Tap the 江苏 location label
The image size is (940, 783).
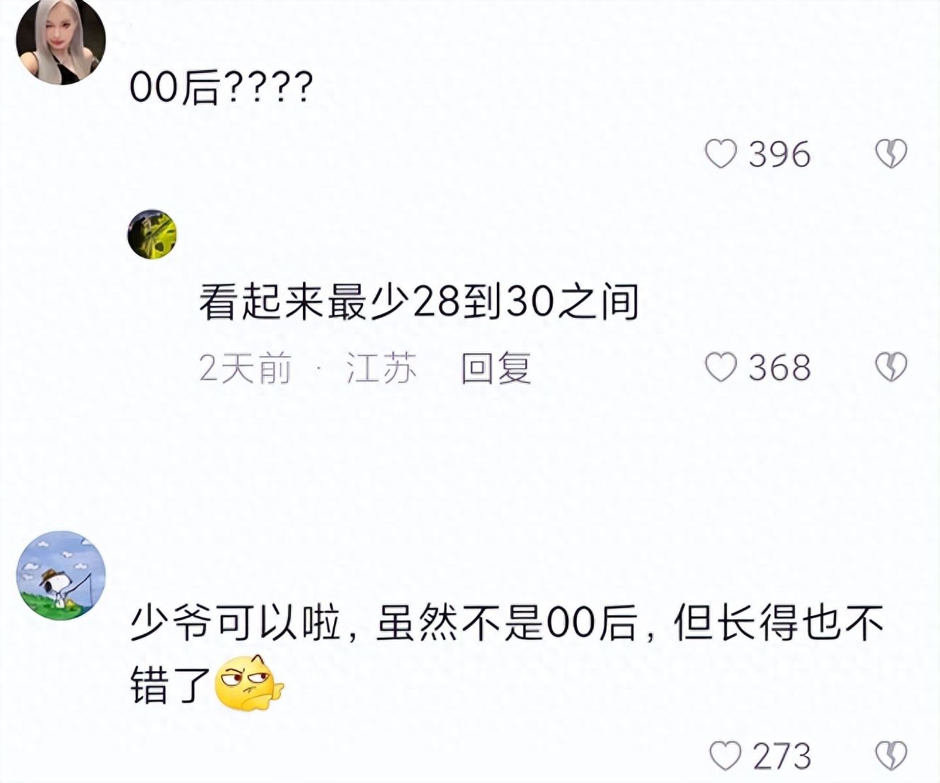tap(381, 368)
